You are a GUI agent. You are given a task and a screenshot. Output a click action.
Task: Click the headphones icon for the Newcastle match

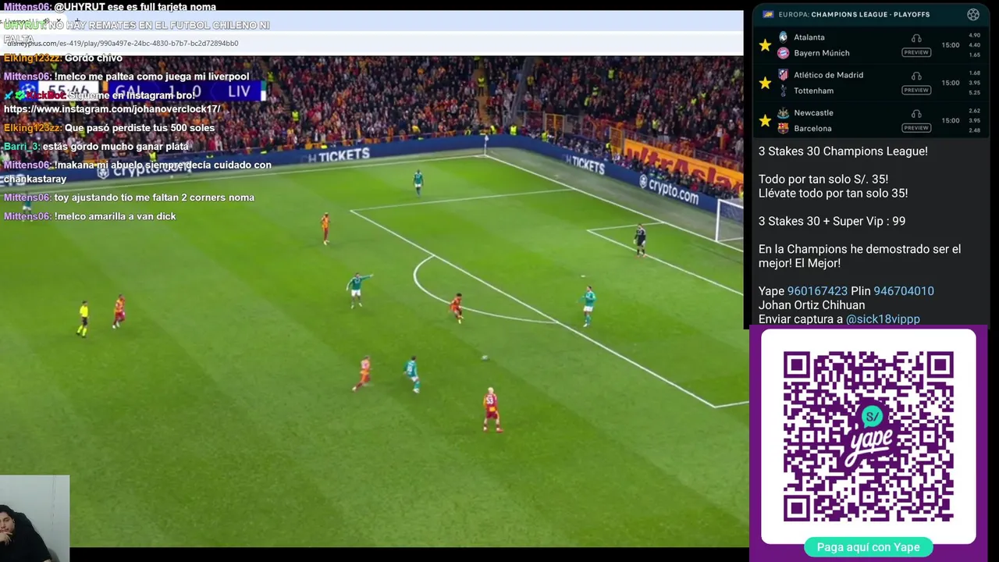click(916, 113)
